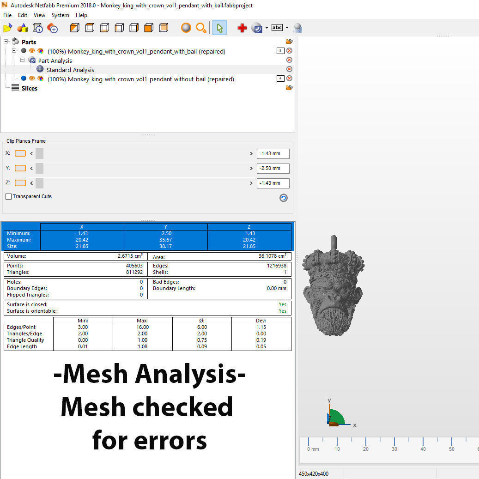Select the first perspective view cube
This screenshot has width=479, height=479.
coord(74,28)
